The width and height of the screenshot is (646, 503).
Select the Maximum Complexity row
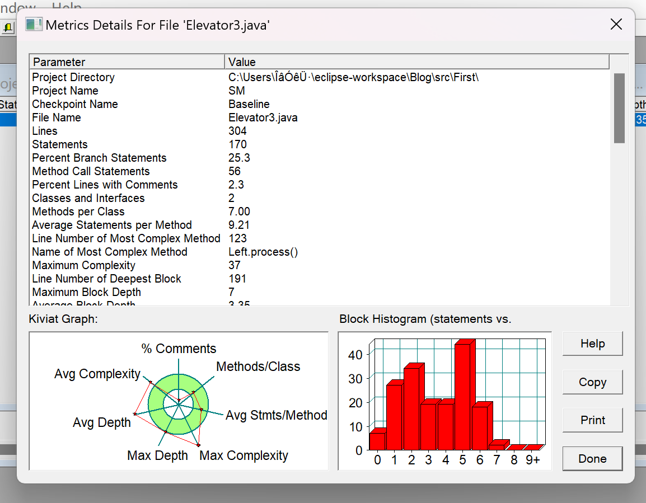(320, 266)
